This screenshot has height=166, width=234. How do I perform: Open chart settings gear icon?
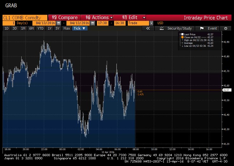pos(225,28)
